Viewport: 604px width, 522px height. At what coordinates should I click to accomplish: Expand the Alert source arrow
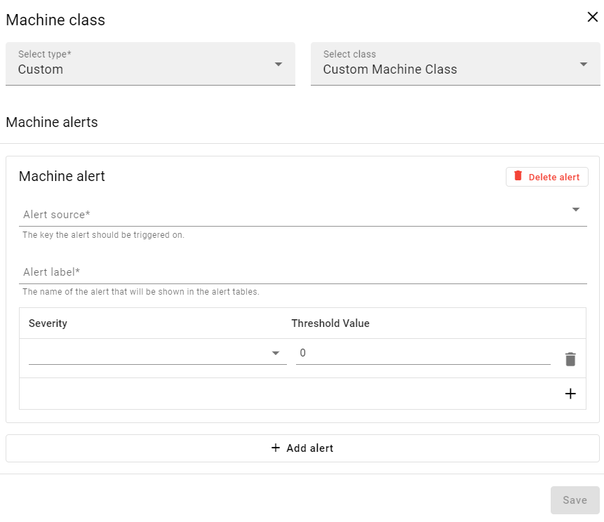pos(576,209)
